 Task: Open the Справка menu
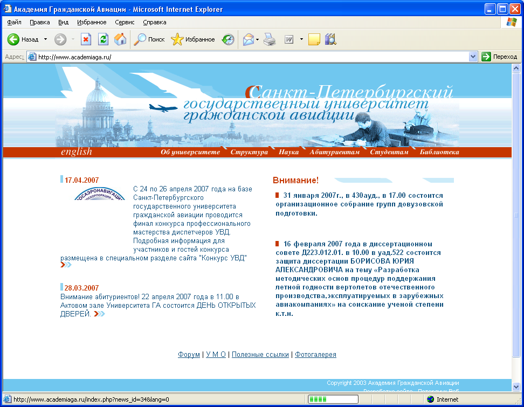[155, 23]
